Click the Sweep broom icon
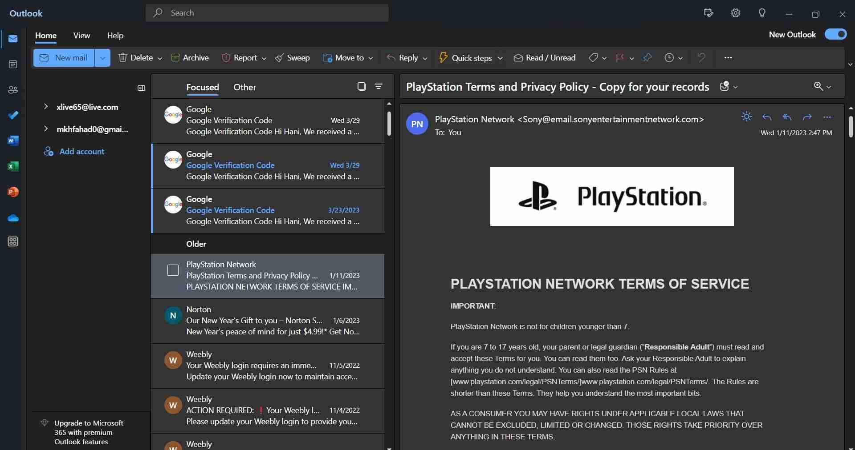This screenshot has width=855, height=450. pos(279,58)
